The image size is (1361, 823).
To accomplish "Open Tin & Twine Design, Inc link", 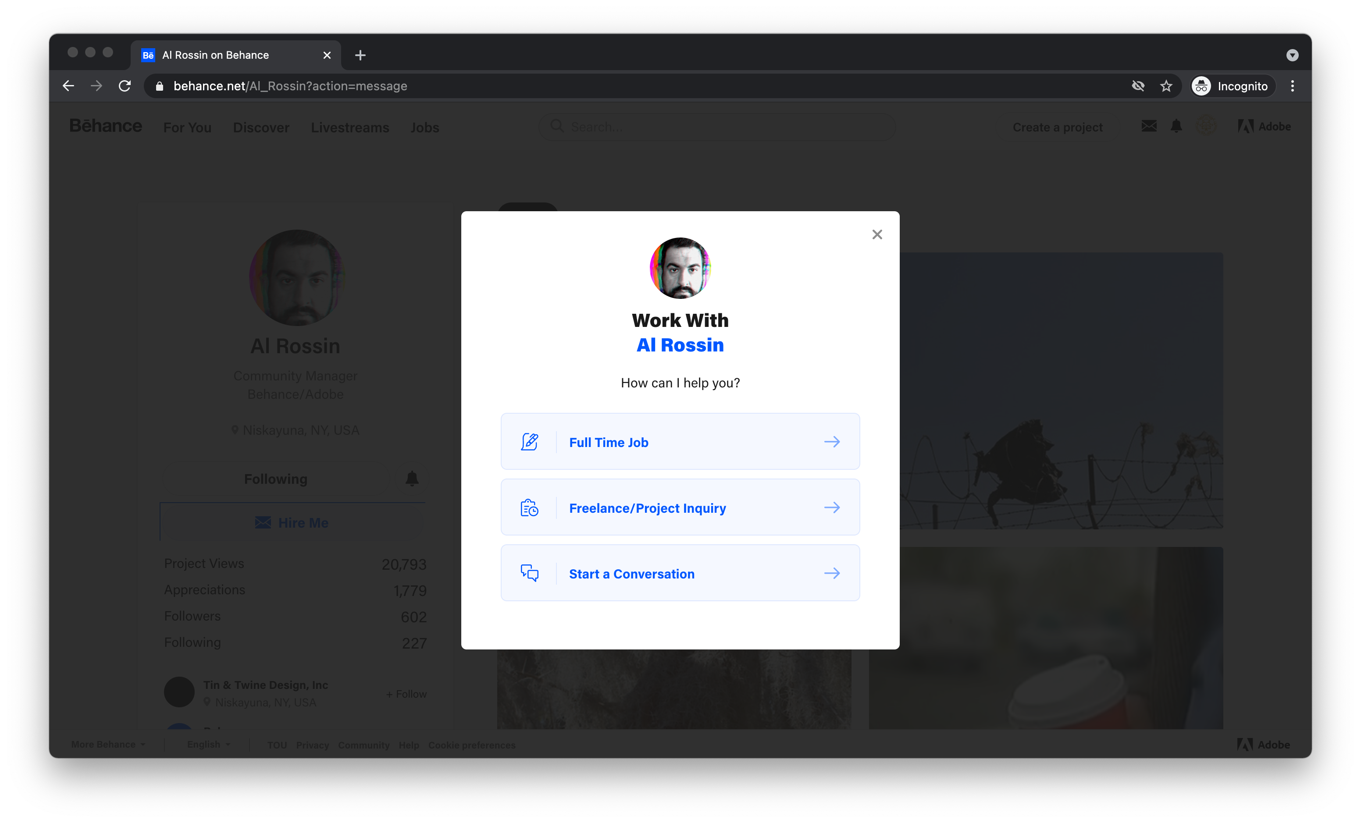I will coord(266,685).
